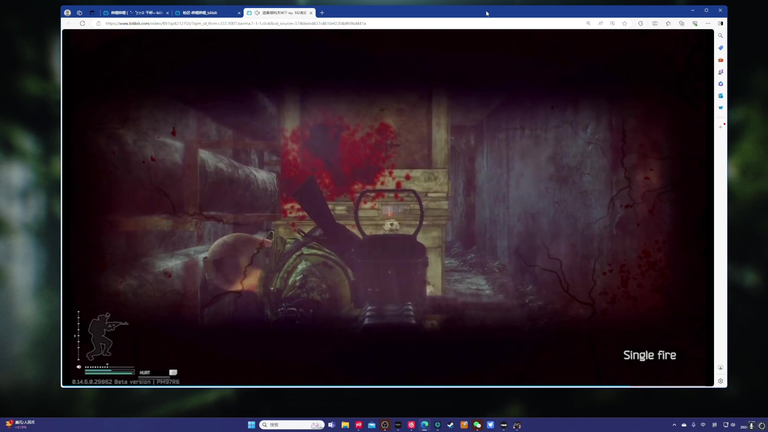Add this page to favorites with the star
Image resolution: width=768 pixels, height=432 pixels.
624,23
